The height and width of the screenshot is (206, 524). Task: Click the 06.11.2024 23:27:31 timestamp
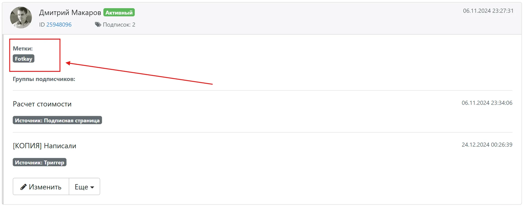[488, 11]
